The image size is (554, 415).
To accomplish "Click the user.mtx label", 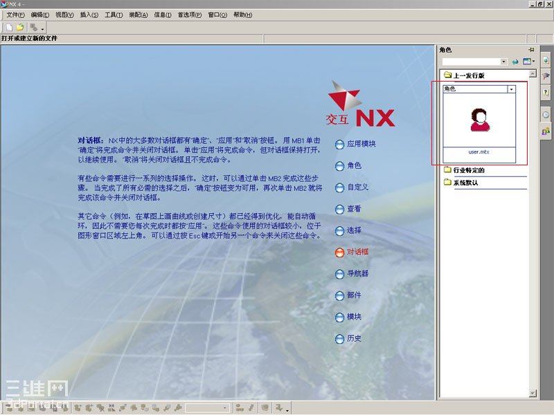I will click(x=479, y=152).
